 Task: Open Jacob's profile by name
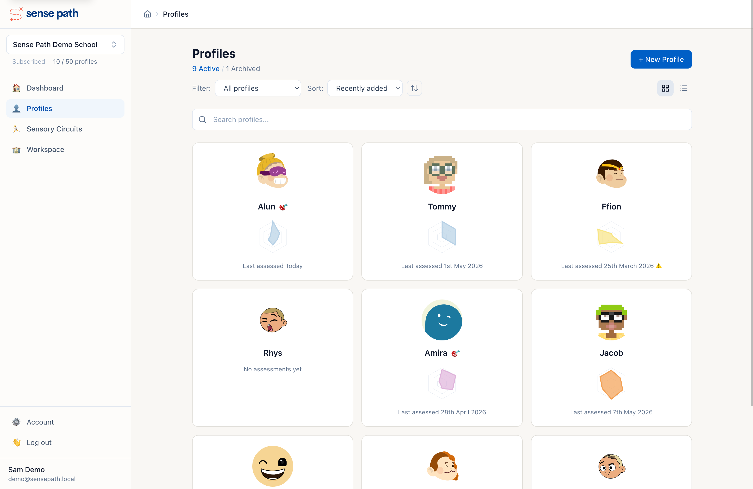611,353
